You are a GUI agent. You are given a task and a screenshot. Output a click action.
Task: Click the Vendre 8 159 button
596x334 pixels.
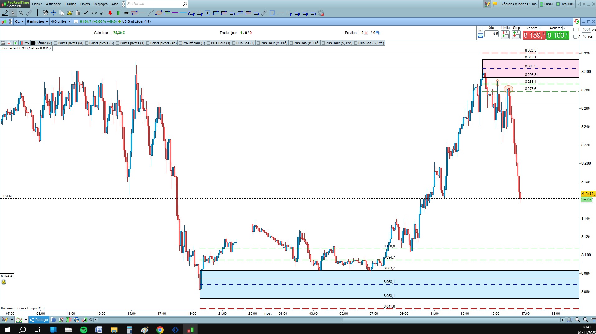[534, 35]
